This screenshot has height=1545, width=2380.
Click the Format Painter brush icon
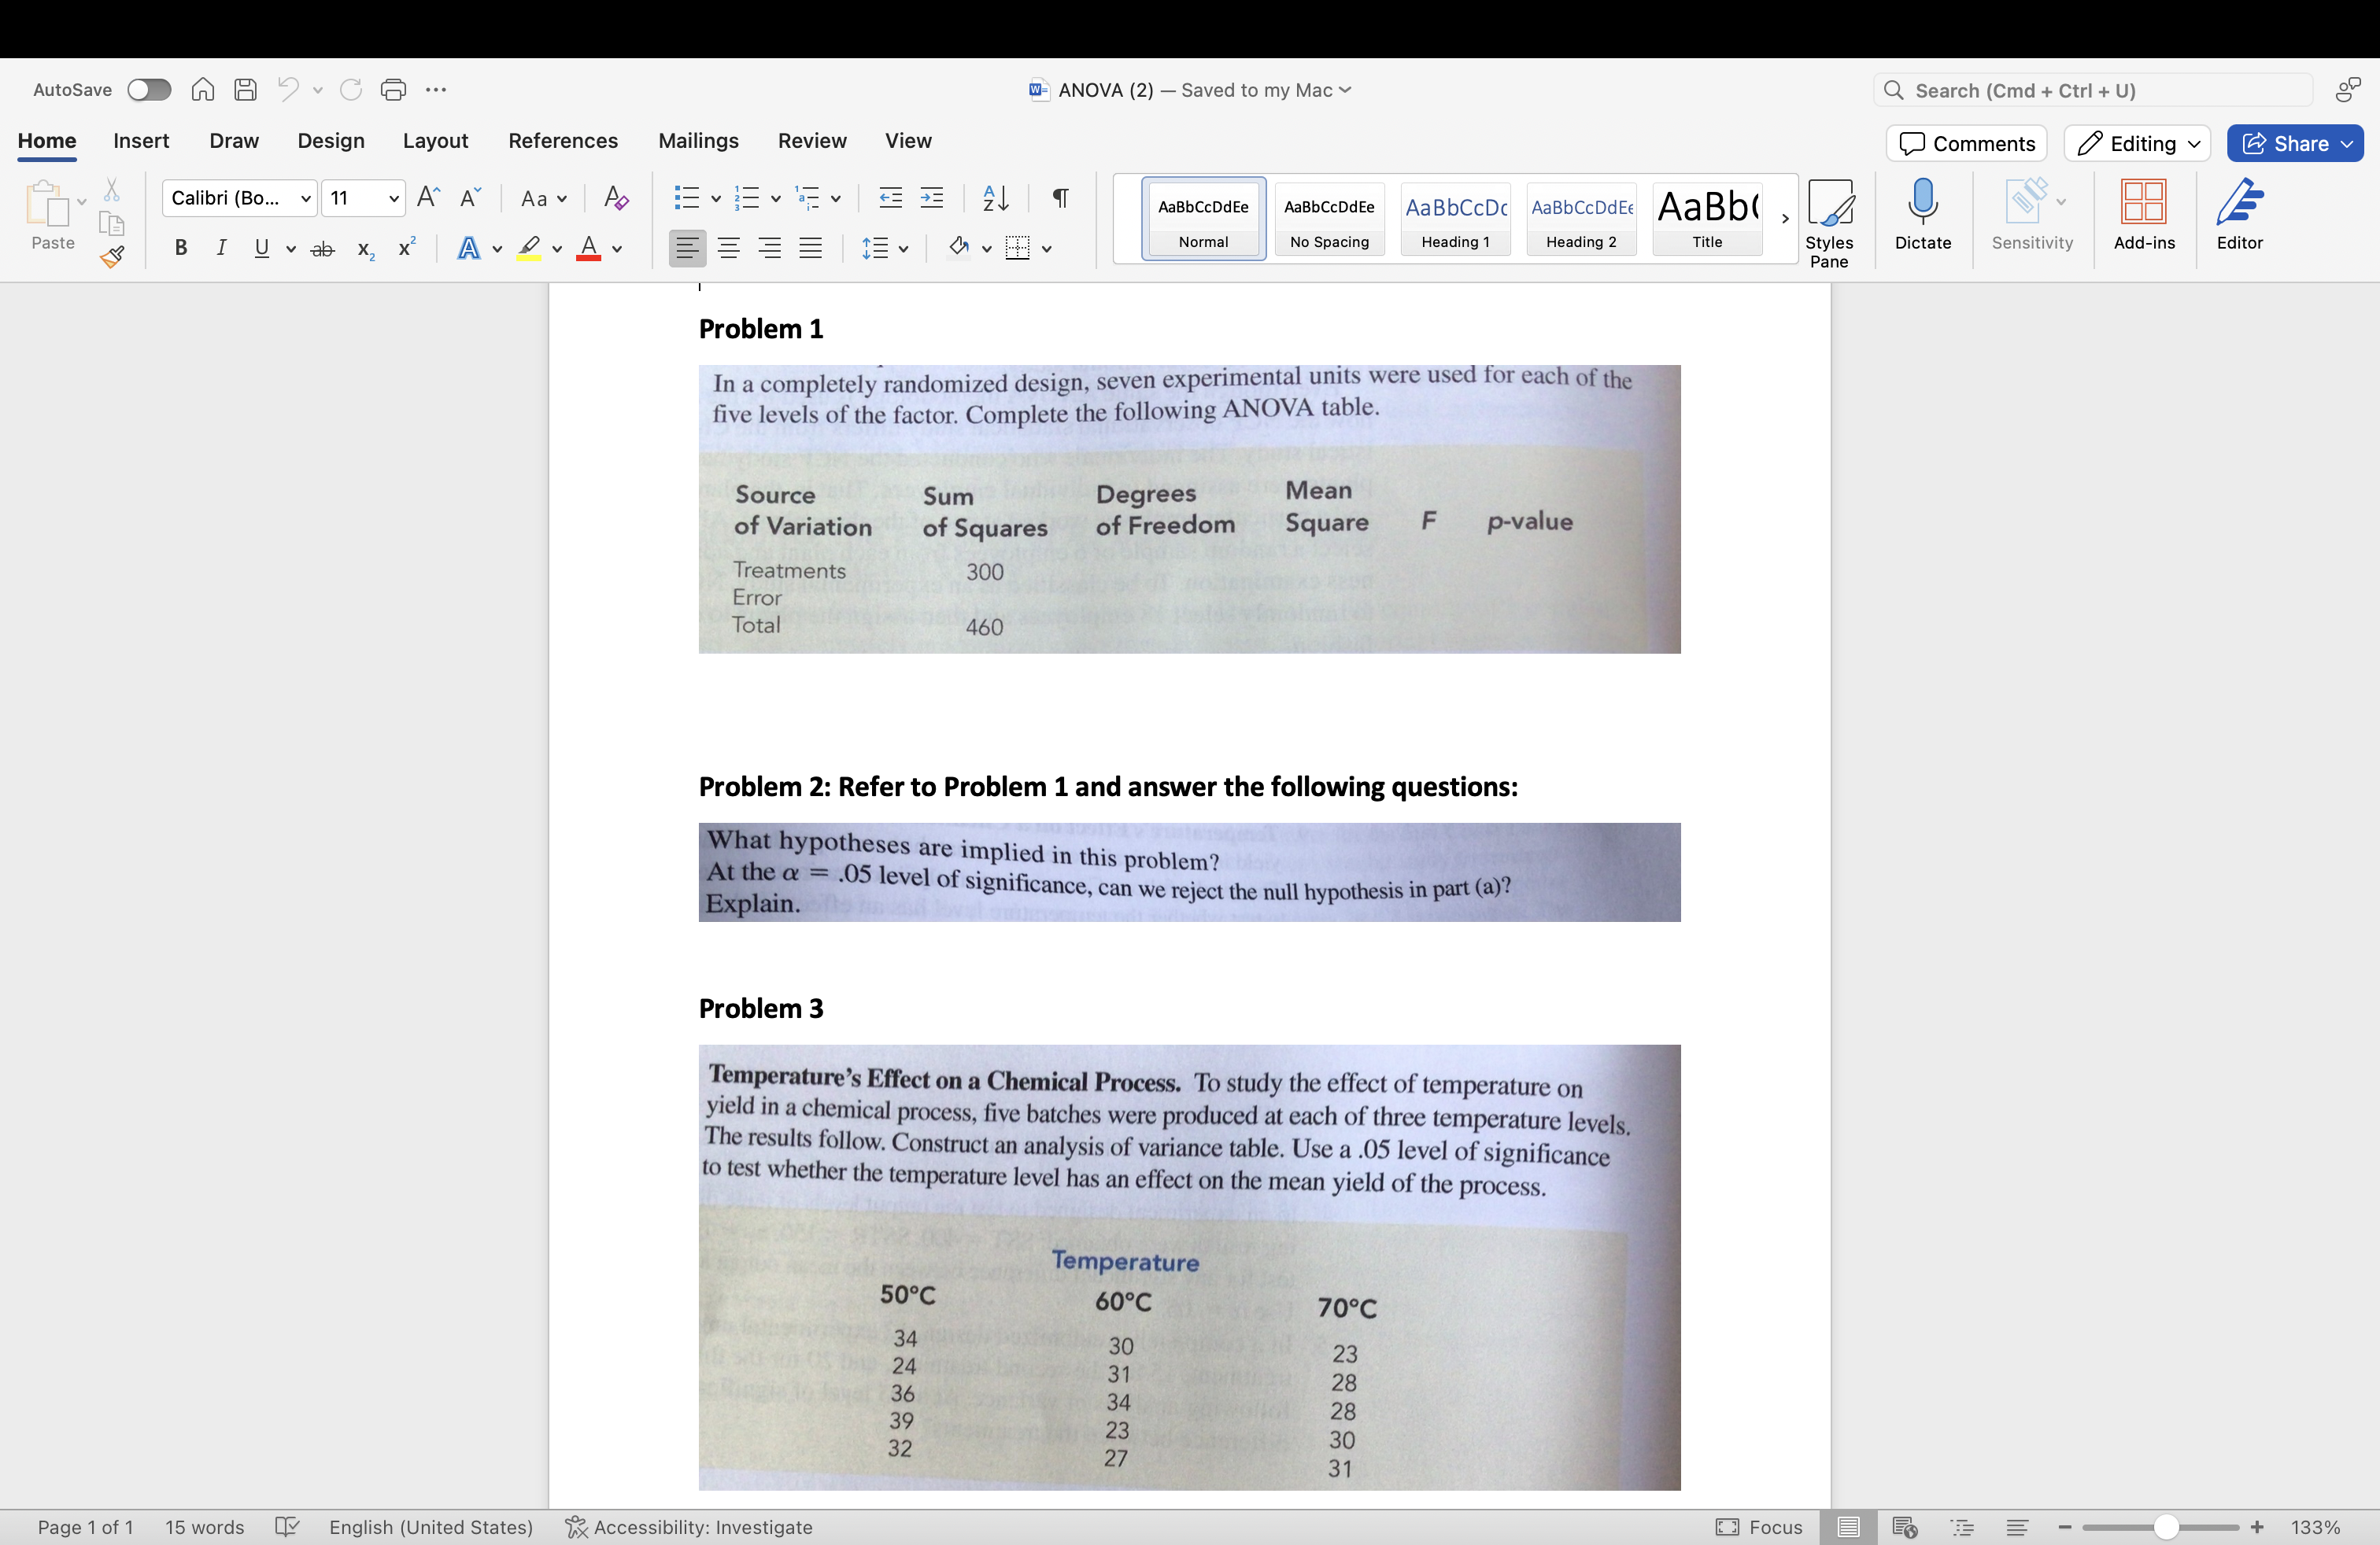tap(112, 256)
